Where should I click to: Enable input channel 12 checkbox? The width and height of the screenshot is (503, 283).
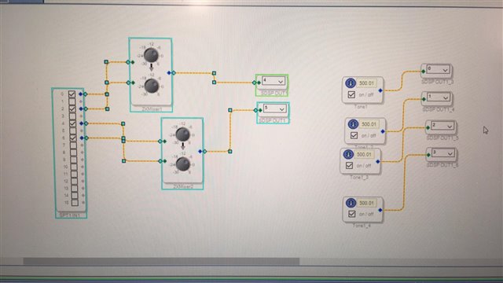(75, 181)
